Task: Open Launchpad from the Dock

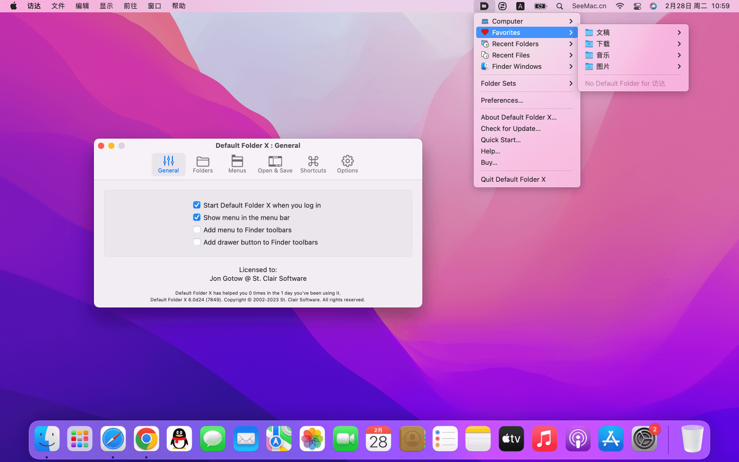Action: pyautogui.click(x=80, y=439)
